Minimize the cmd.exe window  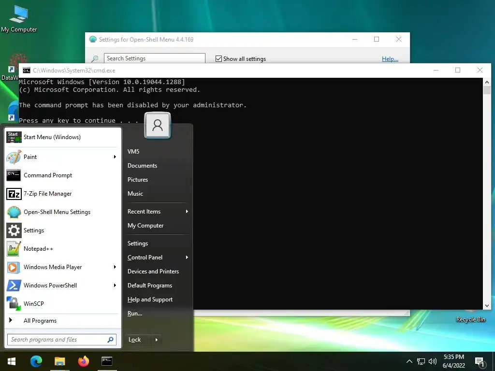(436, 70)
